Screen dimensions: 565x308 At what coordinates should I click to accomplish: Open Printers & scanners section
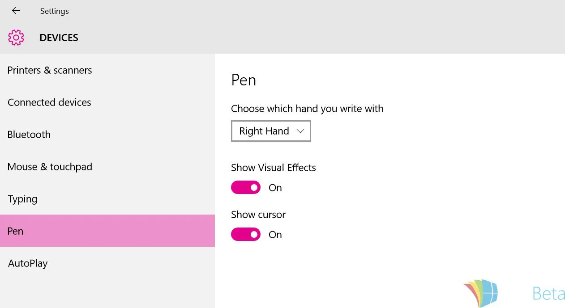click(107, 70)
